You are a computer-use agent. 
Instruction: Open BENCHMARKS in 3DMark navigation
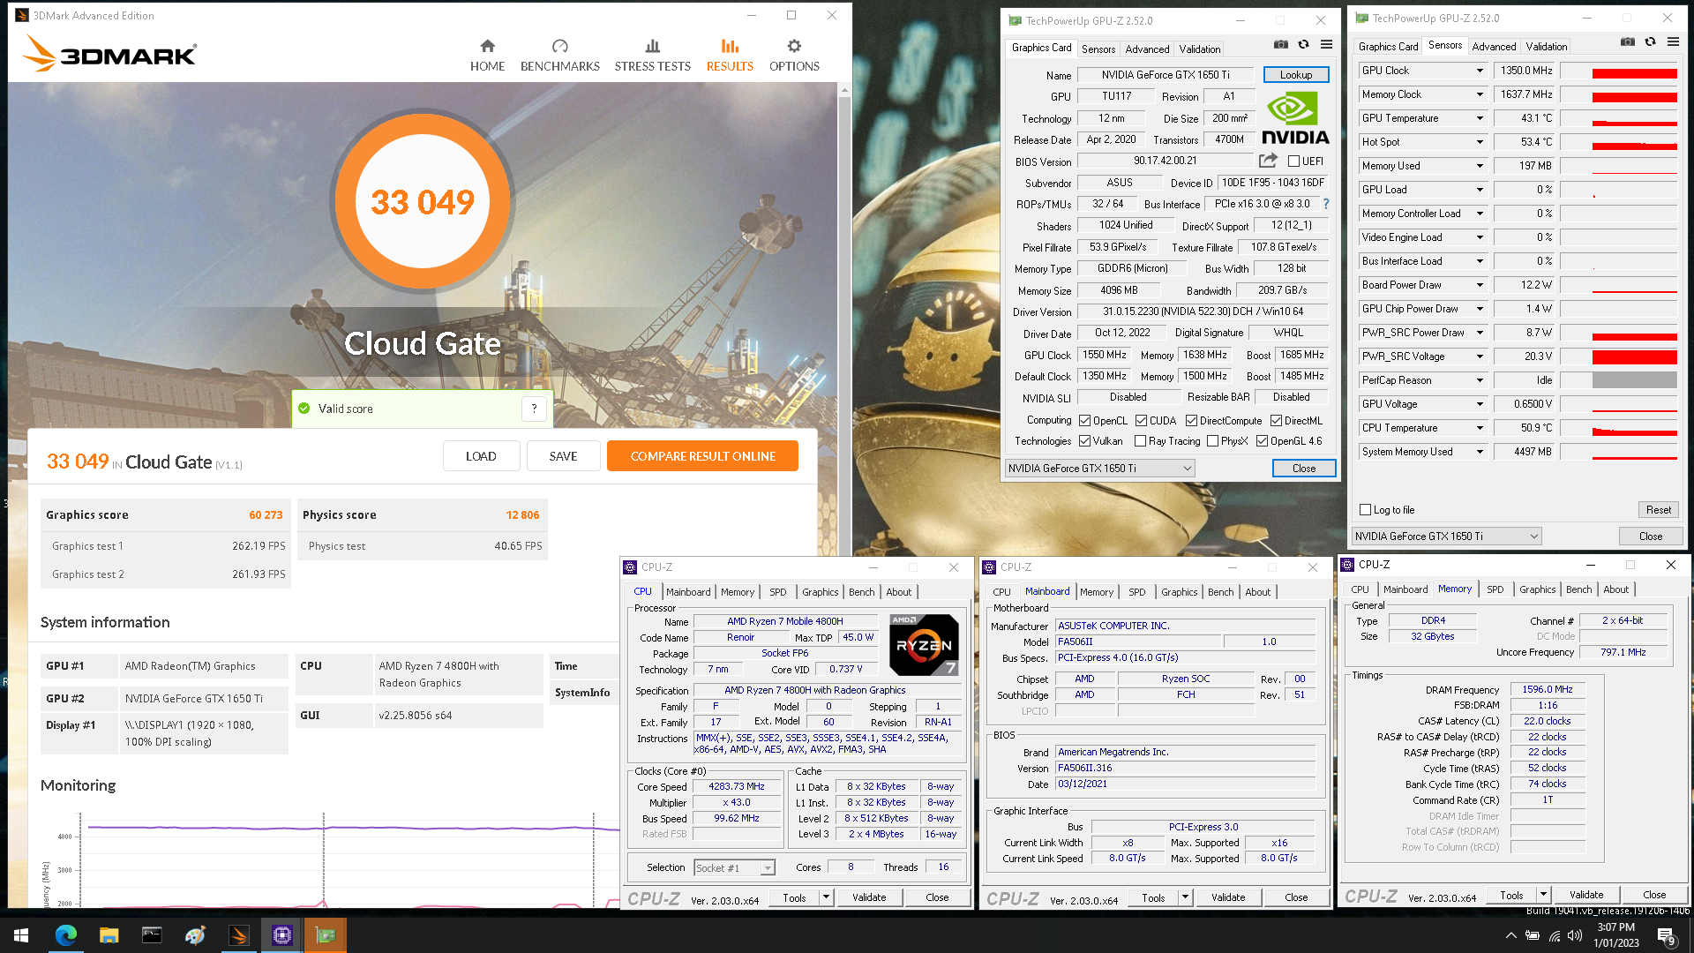coord(559,56)
